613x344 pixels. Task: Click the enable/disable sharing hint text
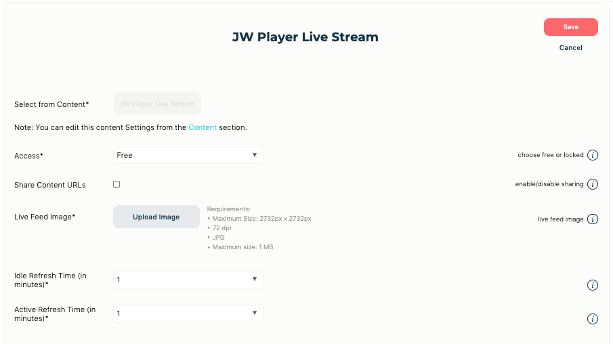[549, 184]
